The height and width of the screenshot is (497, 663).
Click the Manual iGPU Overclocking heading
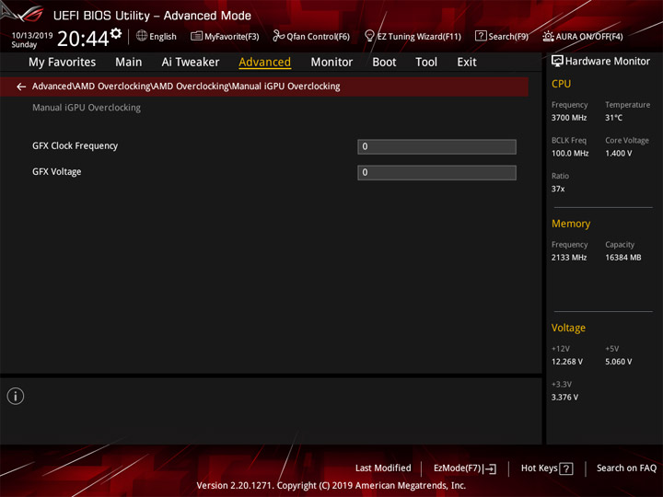pos(87,108)
